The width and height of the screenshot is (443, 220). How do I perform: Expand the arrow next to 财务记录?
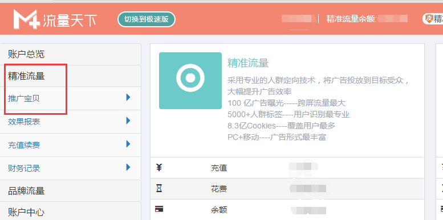tap(128, 167)
